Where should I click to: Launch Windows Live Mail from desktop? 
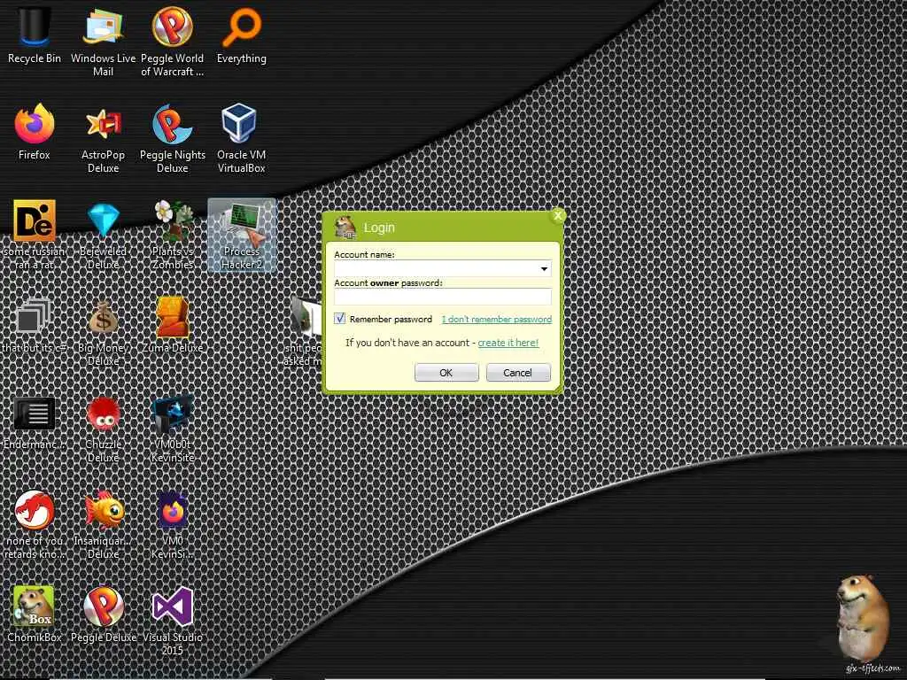pyautogui.click(x=103, y=42)
